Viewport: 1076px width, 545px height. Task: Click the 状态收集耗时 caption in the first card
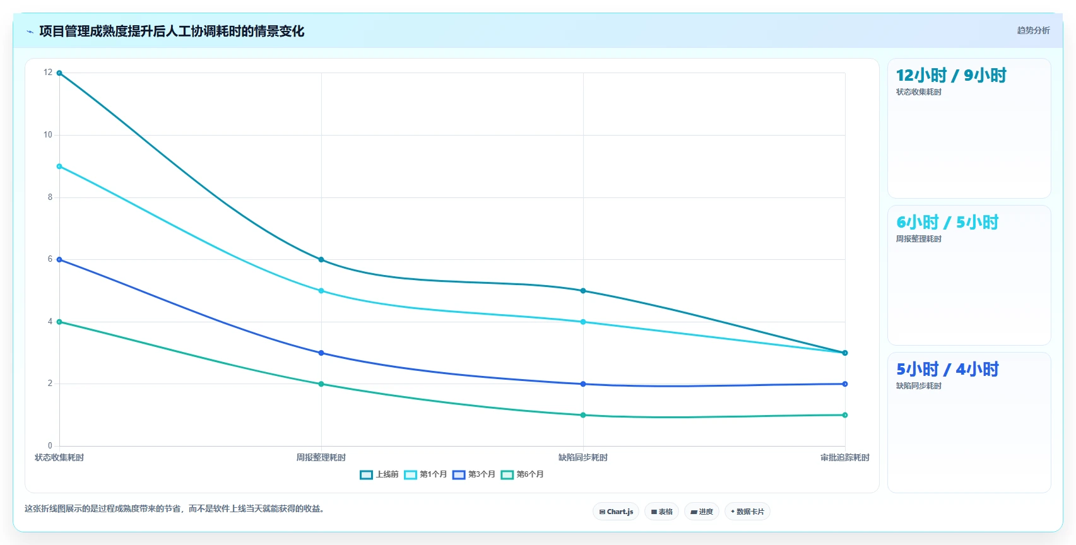point(919,92)
